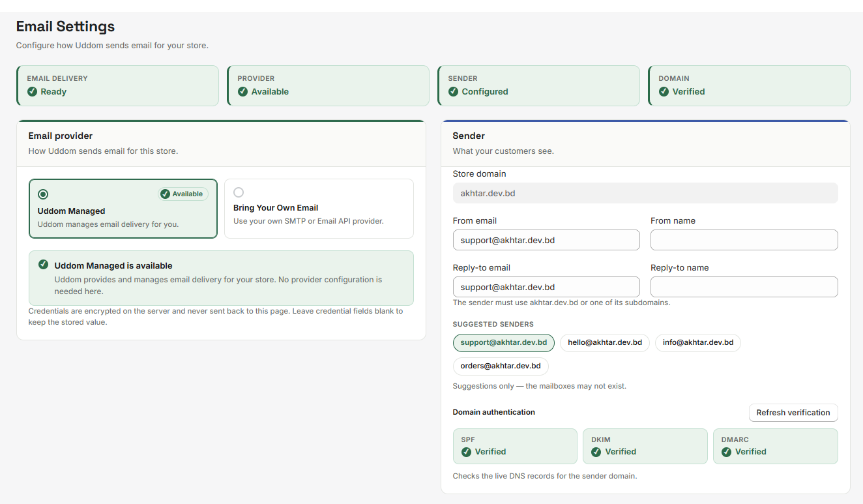863x504 pixels.
Task: Click the 'Checks the live DNS records' note
Action: 545,476
